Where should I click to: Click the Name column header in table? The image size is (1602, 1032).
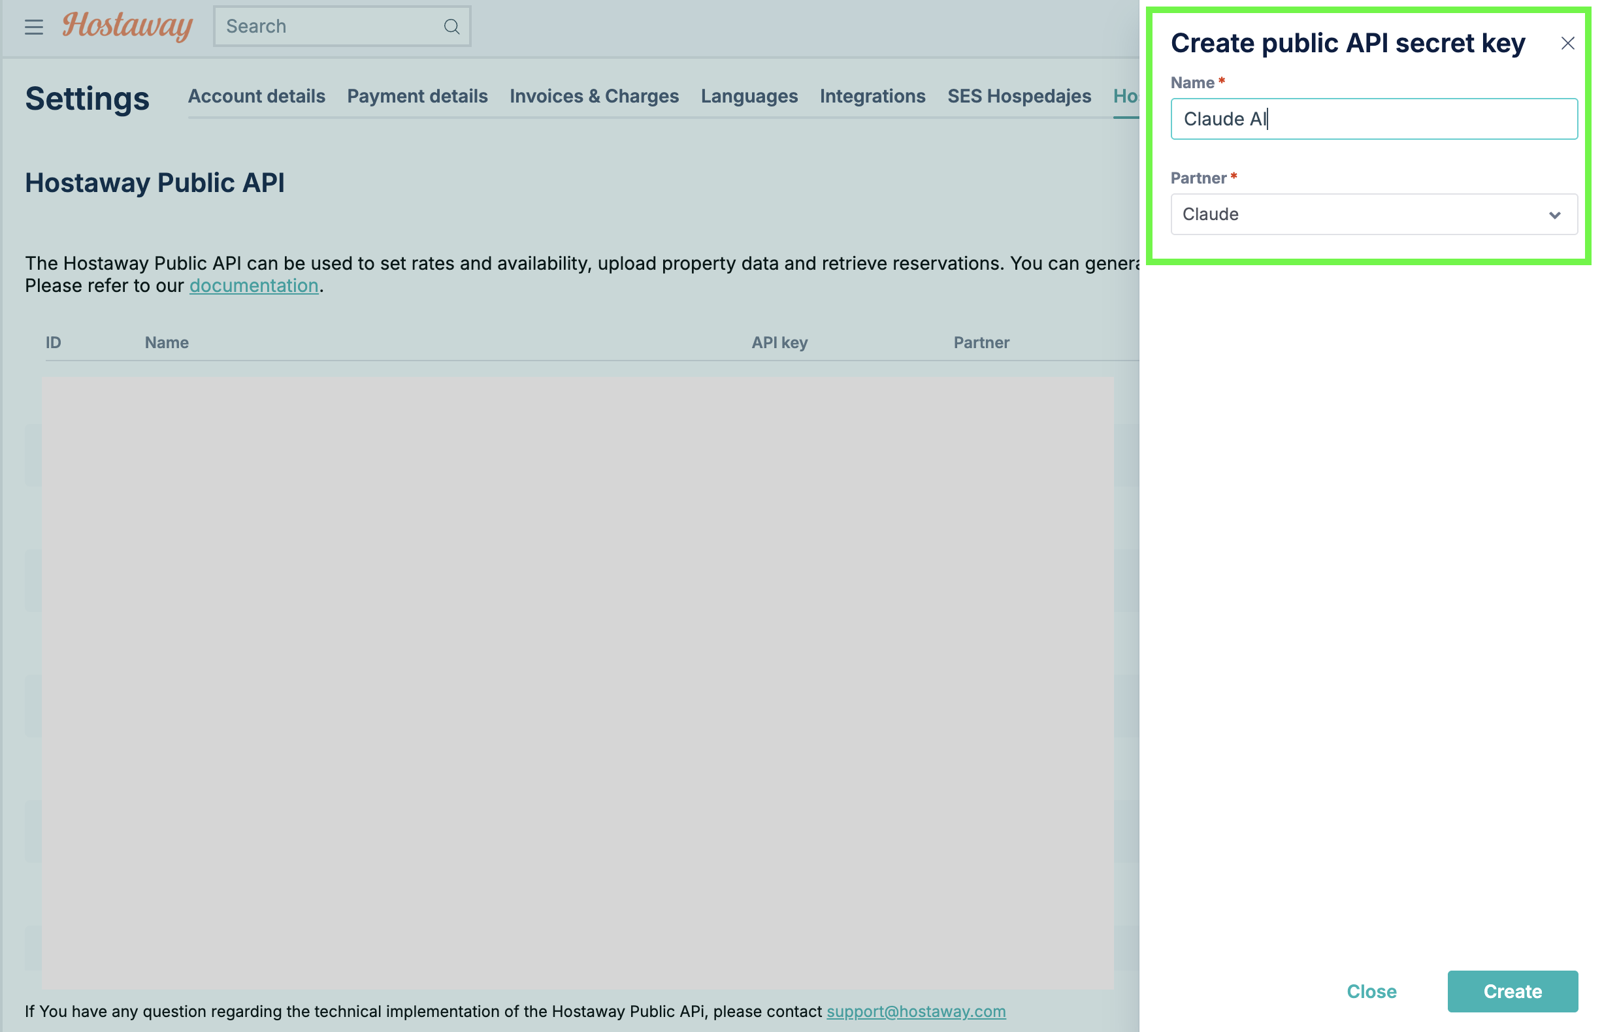(x=167, y=342)
